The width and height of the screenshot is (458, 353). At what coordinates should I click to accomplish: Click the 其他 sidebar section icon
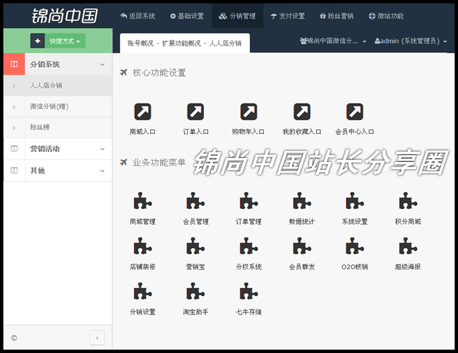click(14, 171)
